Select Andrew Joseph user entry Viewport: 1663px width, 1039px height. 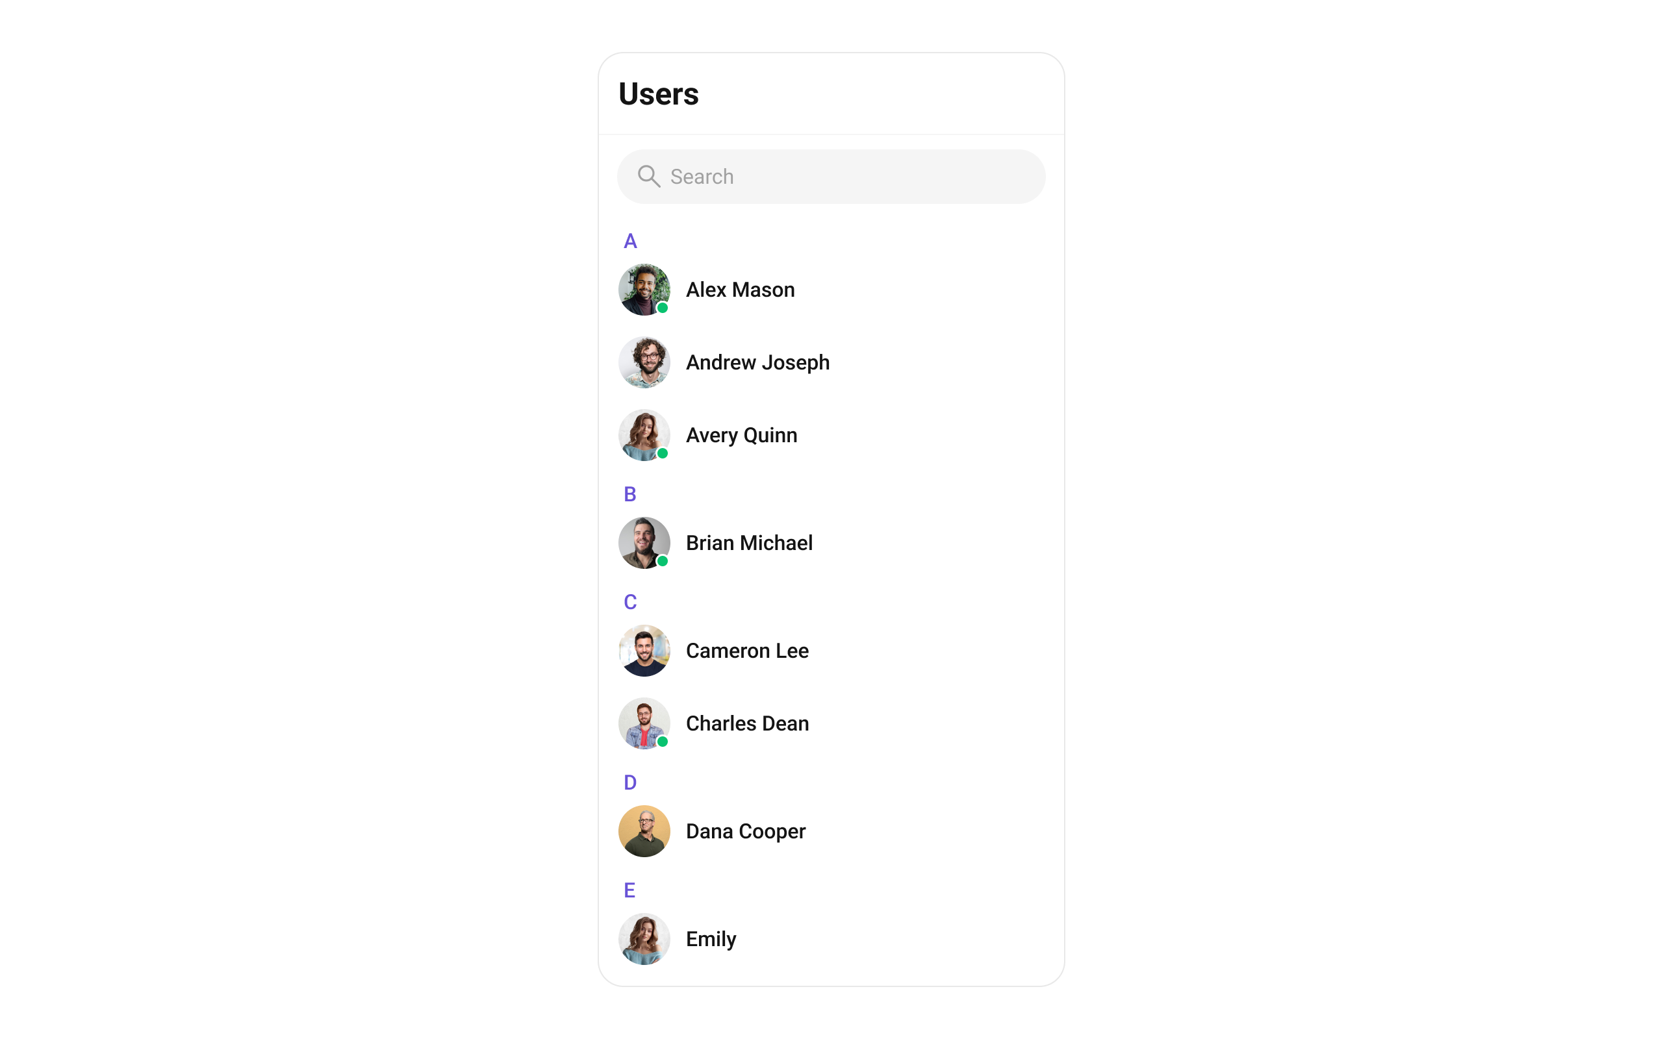831,362
